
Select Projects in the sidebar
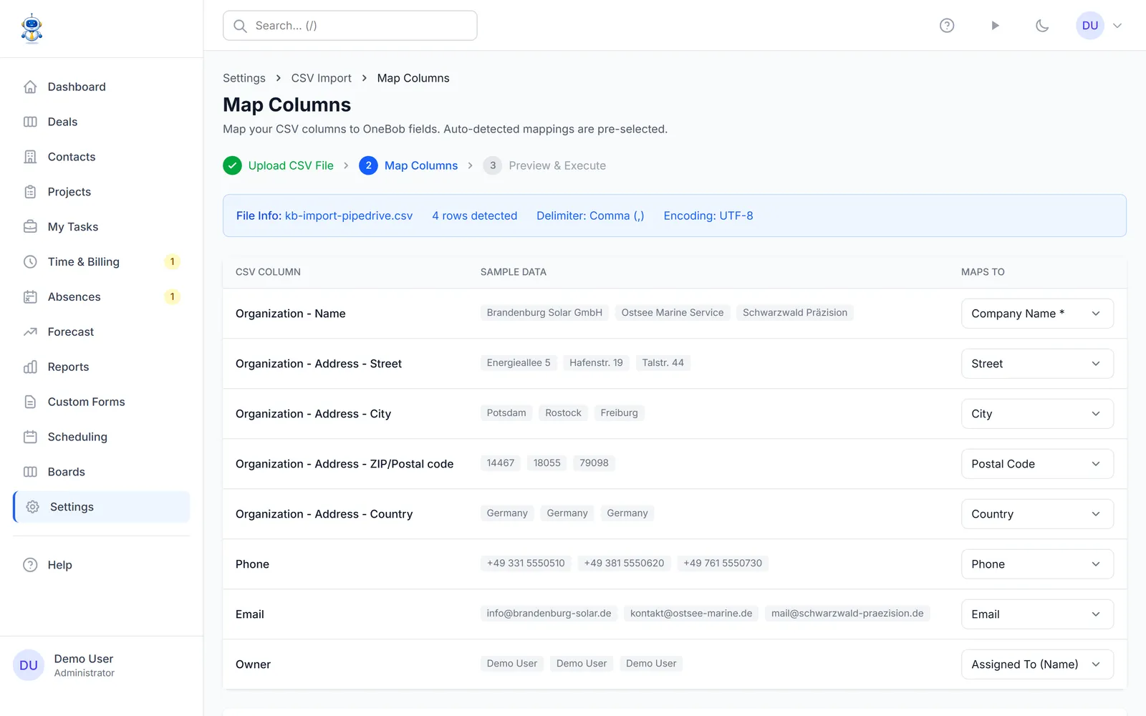click(x=102, y=192)
